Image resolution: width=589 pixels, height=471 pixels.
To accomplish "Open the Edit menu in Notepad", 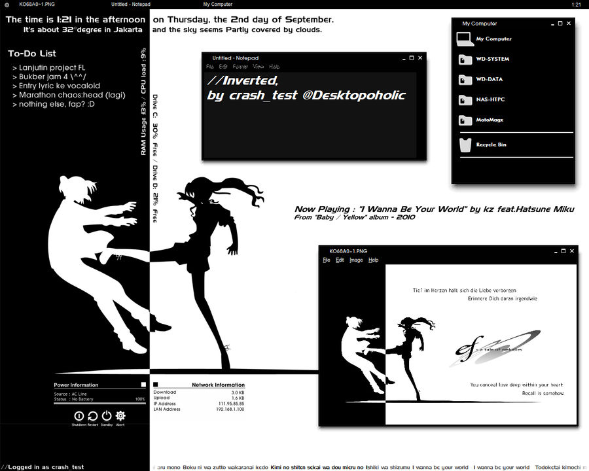I will 223,67.
